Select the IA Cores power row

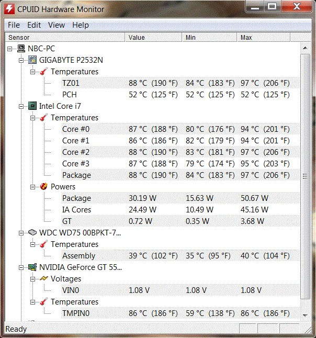(180, 210)
